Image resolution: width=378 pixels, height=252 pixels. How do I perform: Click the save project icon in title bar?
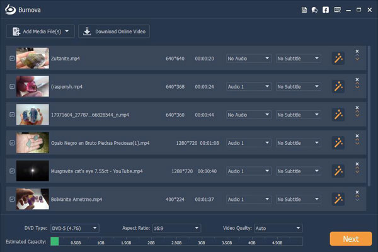click(304, 10)
